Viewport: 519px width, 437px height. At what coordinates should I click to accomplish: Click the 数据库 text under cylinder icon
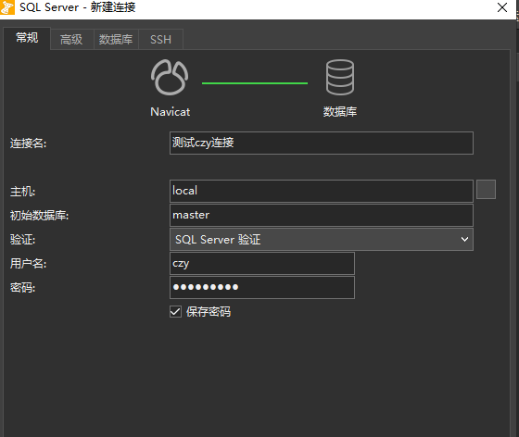(340, 112)
